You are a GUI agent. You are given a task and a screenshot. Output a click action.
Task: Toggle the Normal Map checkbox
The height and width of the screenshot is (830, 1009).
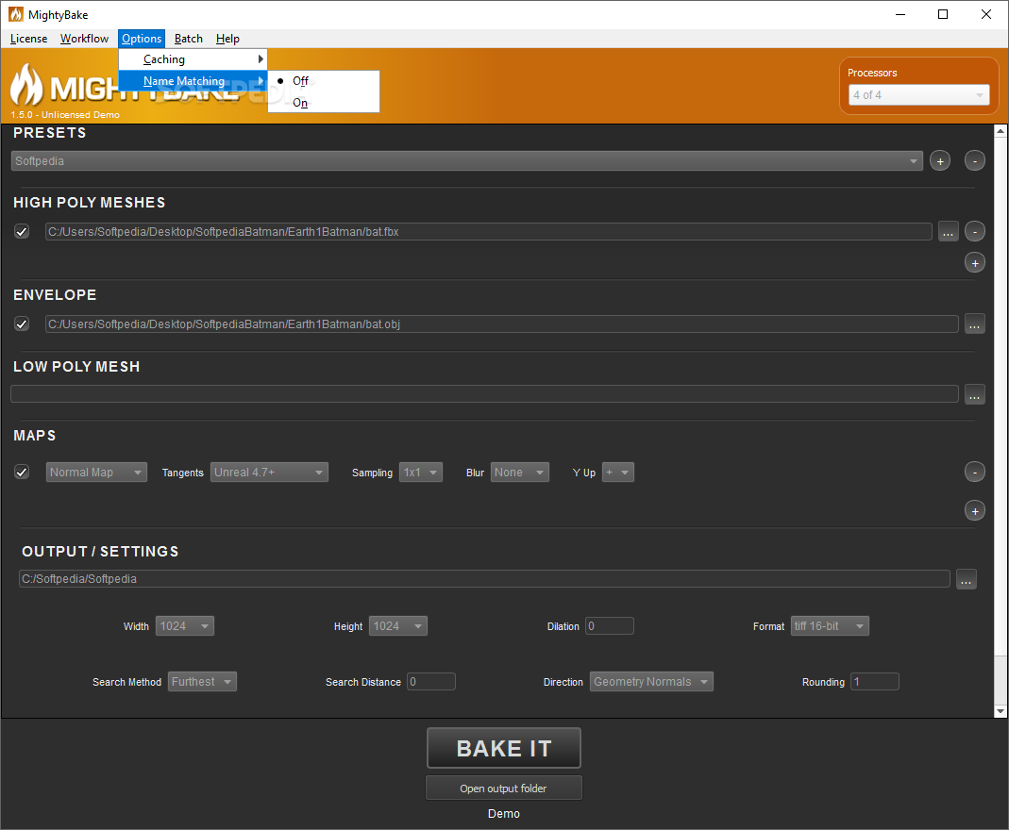pos(22,473)
